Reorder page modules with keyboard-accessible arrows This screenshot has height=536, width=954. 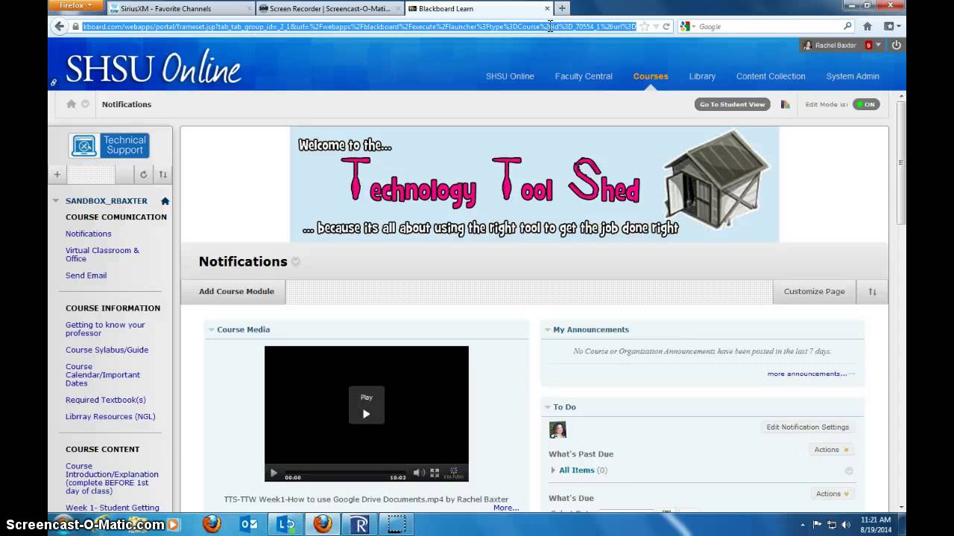[872, 292]
